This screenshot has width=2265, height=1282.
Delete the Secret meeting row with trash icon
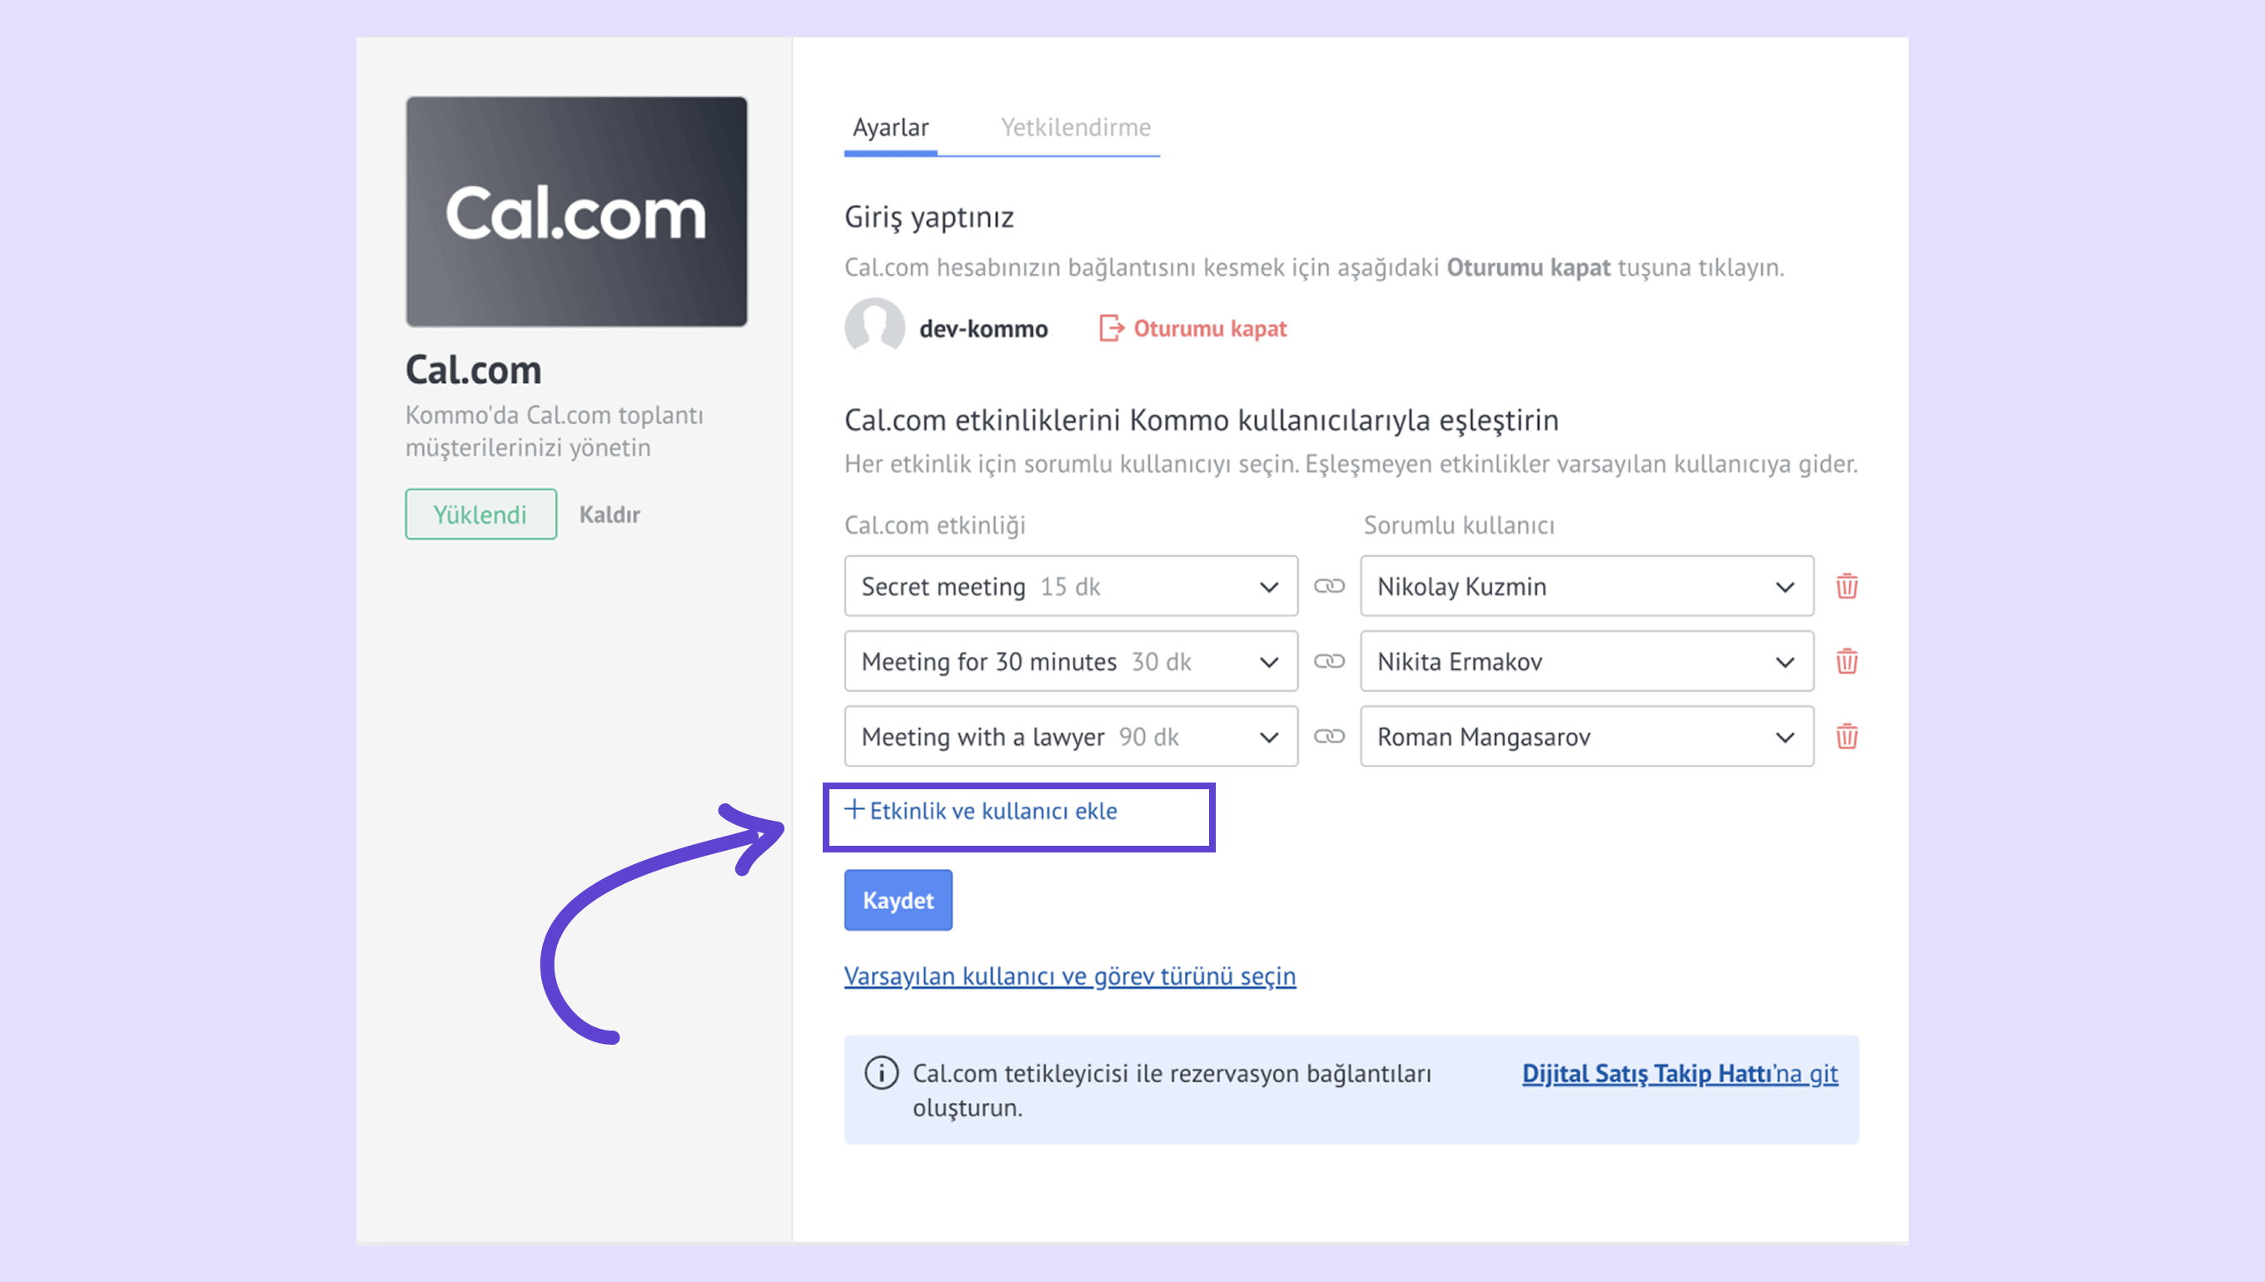1847,586
